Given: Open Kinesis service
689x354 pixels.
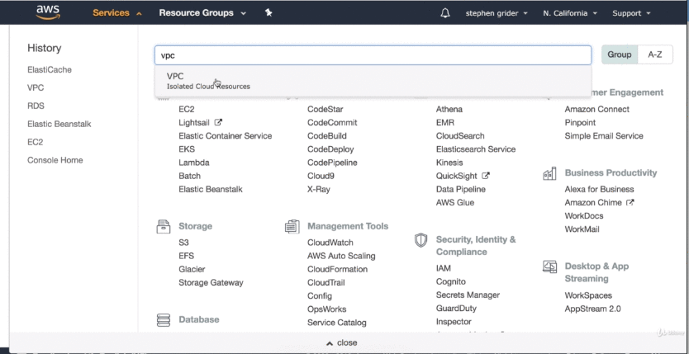Looking at the screenshot, I should click(x=449, y=163).
